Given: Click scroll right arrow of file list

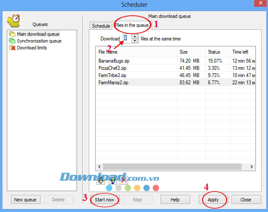Looking at the screenshot, I should tap(251, 166).
